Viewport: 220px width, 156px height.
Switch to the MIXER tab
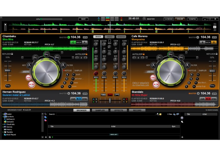point(98,37)
